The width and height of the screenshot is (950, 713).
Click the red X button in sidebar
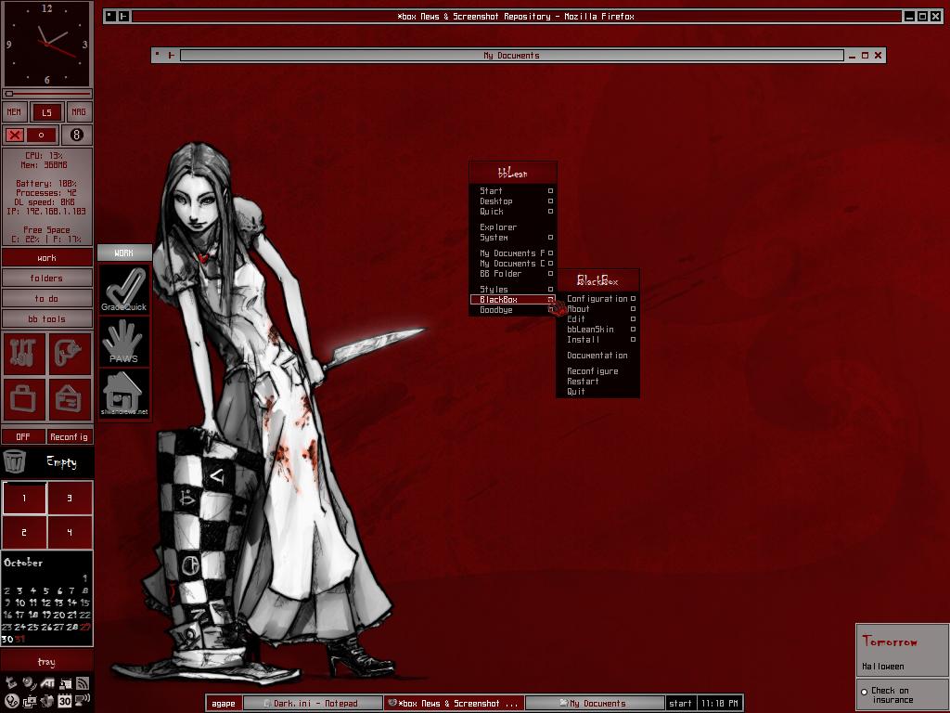15,135
